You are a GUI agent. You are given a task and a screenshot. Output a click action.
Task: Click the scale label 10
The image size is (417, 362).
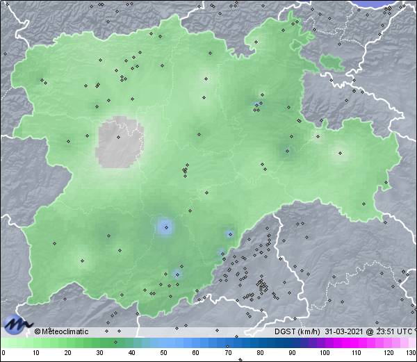tap(36, 353)
